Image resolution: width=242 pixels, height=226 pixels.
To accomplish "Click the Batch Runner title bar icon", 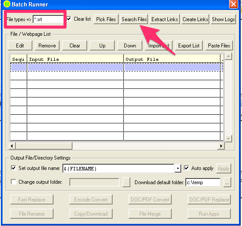I will [x=6, y=4].
